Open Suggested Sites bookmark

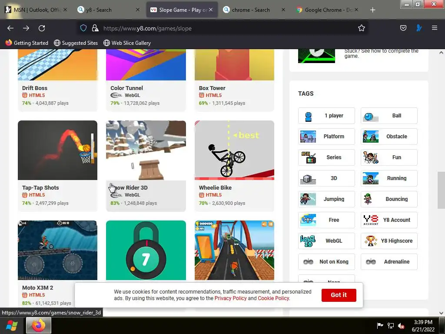[x=76, y=43]
